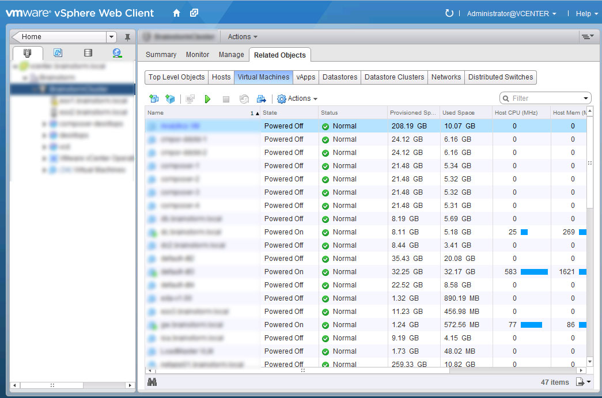Pin the navigator panel
This screenshot has height=398, width=602.
127,37
